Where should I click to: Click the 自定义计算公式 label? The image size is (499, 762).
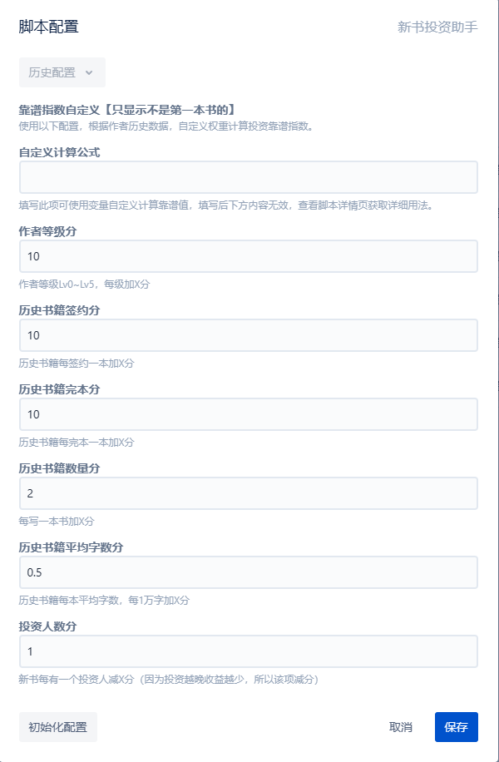60,151
